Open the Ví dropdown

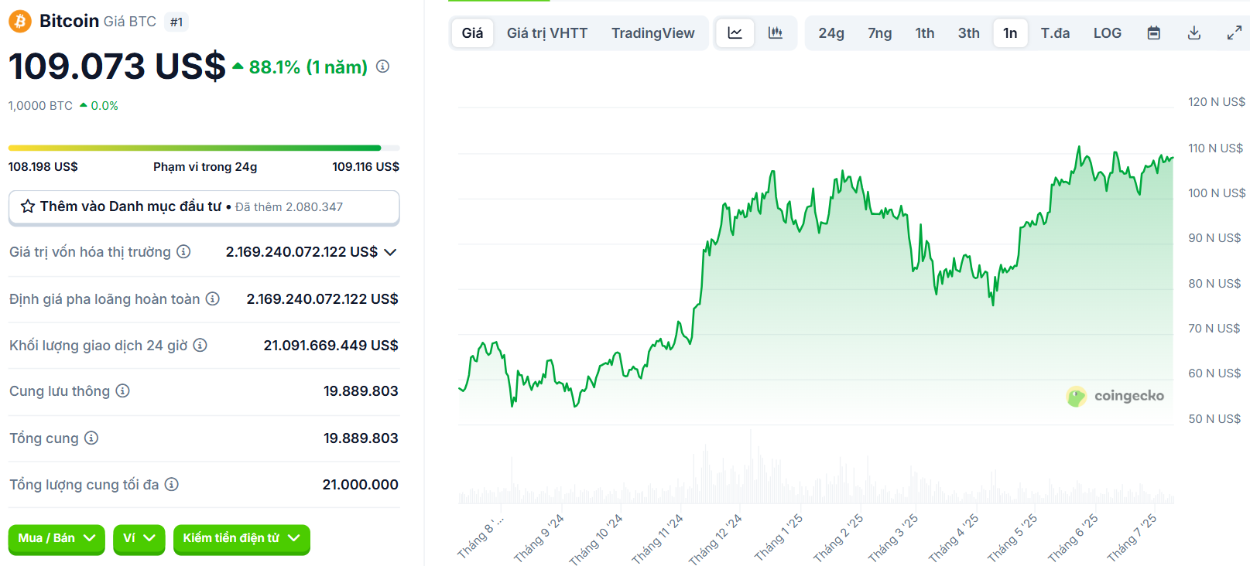[x=139, y=538]
